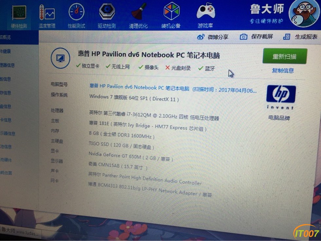This screenshot has height=241, width=321.
Task: Click 微博分享 text link
Action: click(218, 37)
